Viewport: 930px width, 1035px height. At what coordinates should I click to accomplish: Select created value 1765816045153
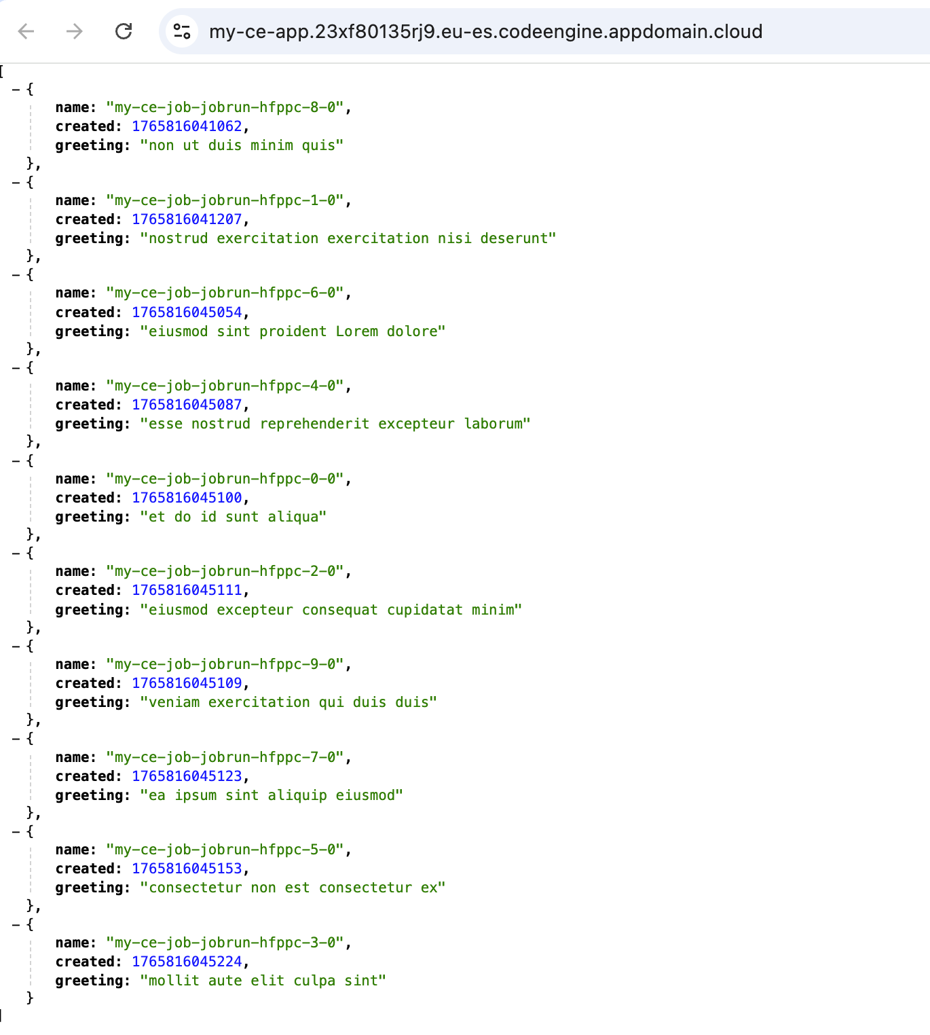pyautogui.click(x=187, y=869)
